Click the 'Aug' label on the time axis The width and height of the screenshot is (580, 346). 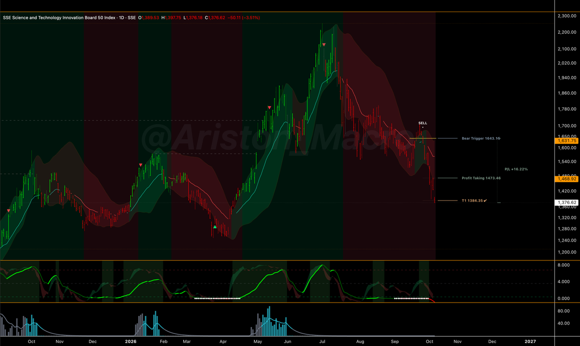pos(360,341)
